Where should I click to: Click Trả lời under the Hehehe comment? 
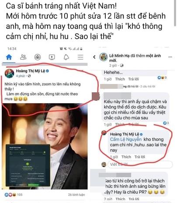(133, 79)
